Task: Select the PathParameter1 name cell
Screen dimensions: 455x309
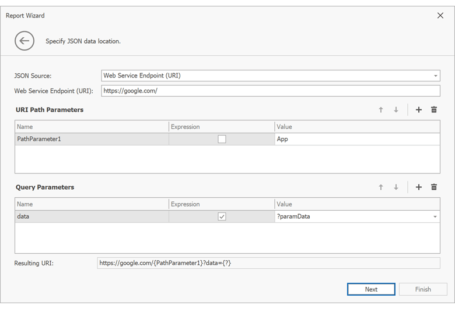Action: click(x=92, y=139)
